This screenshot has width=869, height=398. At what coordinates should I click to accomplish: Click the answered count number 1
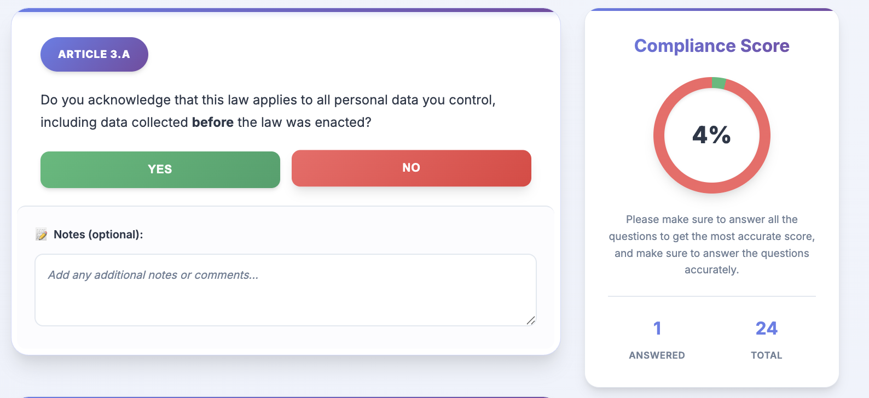[x=657, y=328]
